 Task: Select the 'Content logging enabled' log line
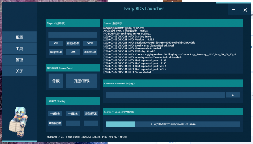click(170, 54)
